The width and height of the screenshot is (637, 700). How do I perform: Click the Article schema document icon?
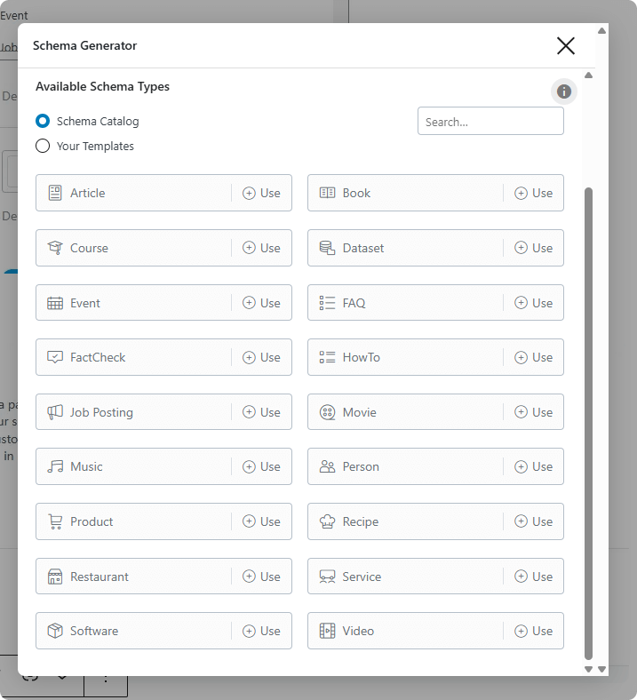click(55, 193)
